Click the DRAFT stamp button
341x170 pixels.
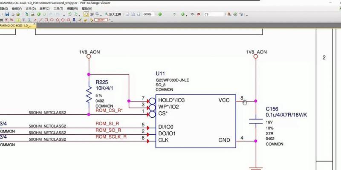(101, 20)
